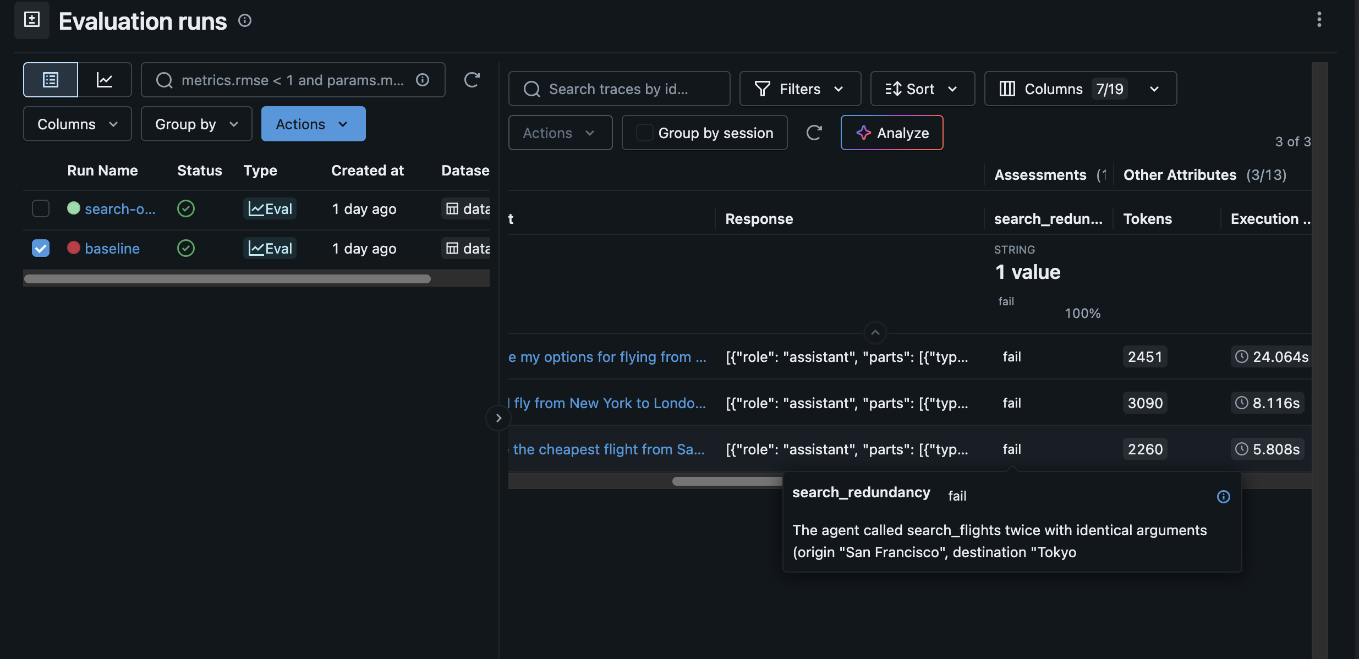The image size is (1359, 659).
Task: Open the traces Filters dropdown
Action: point(800,89)
